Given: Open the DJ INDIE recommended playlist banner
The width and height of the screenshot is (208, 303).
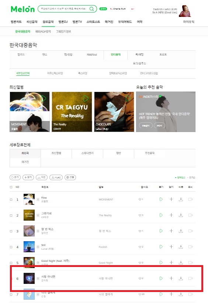Looking at the screenshot, I should (166, 112).
